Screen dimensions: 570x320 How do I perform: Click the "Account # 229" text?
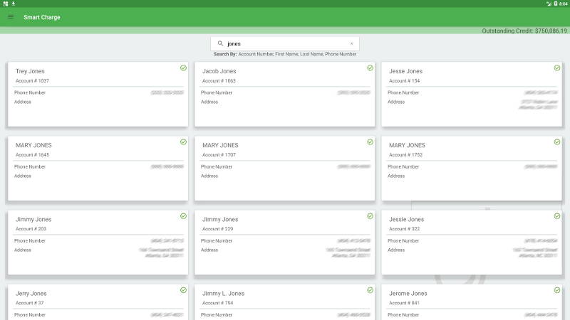point(218,229)
